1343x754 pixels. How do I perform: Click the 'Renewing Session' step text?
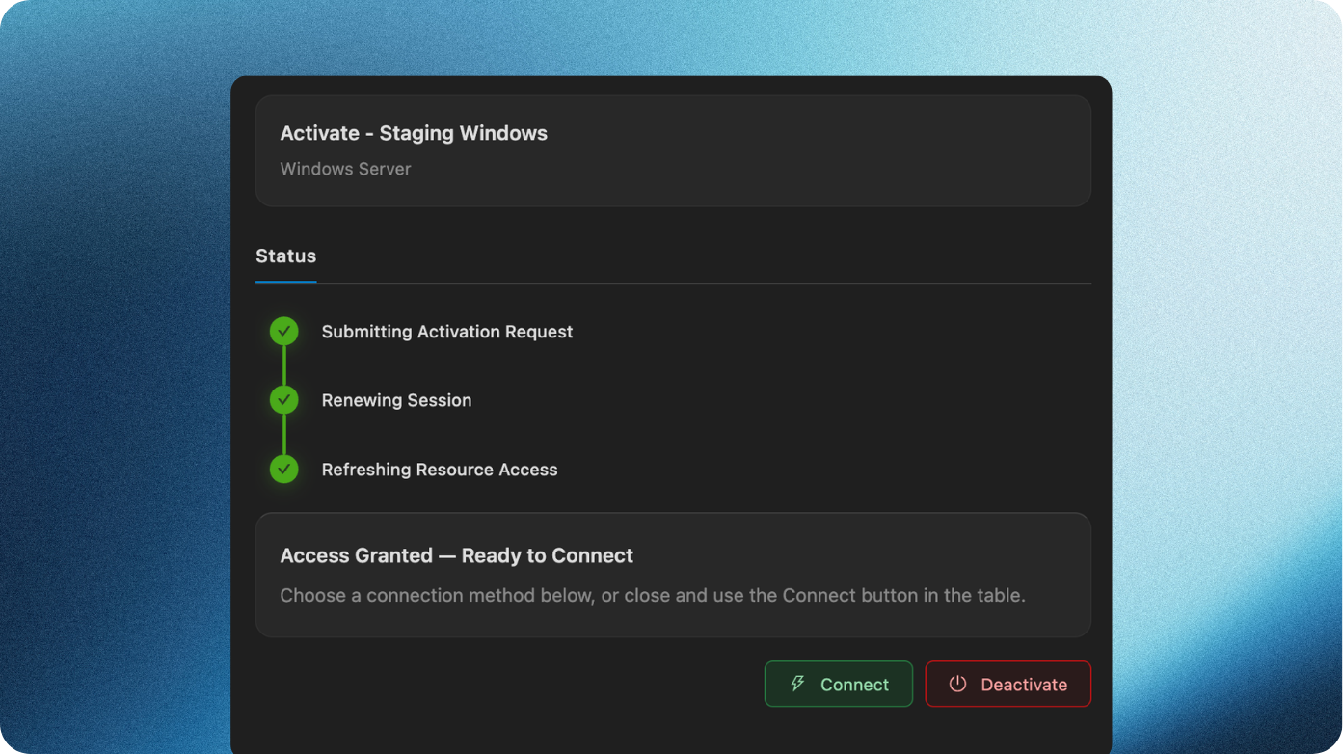396,400
